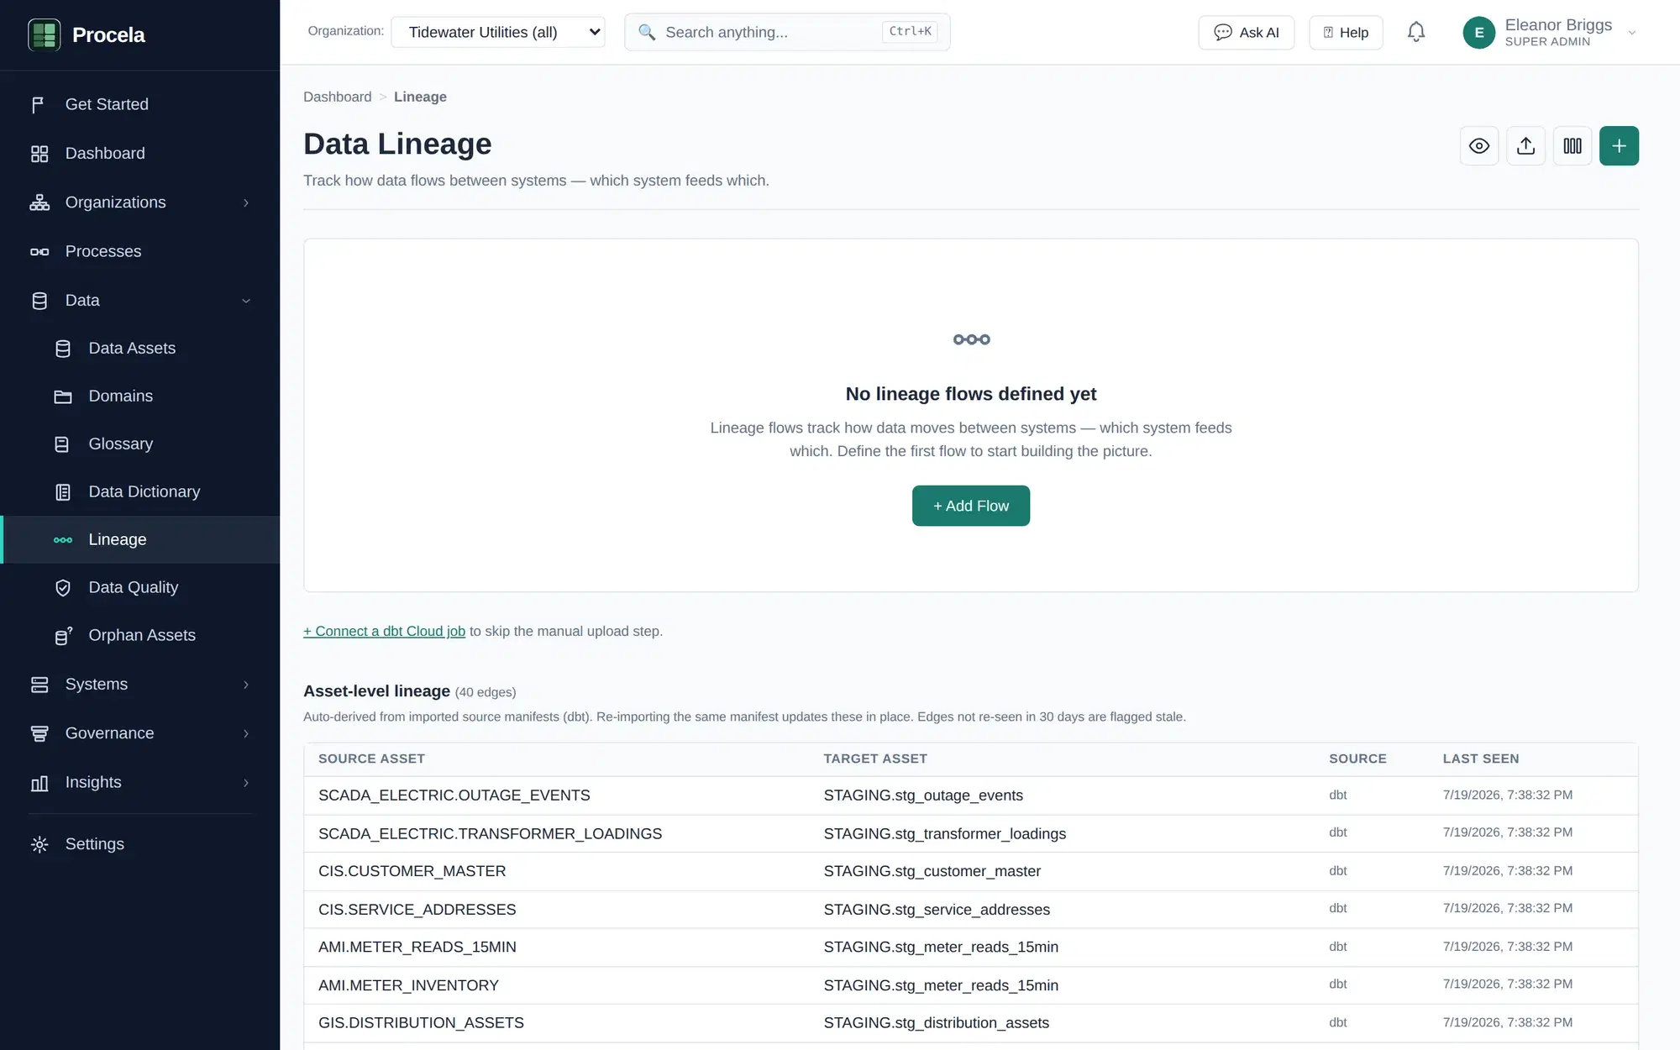Expand the Systems chevron

tap(246, 685)
